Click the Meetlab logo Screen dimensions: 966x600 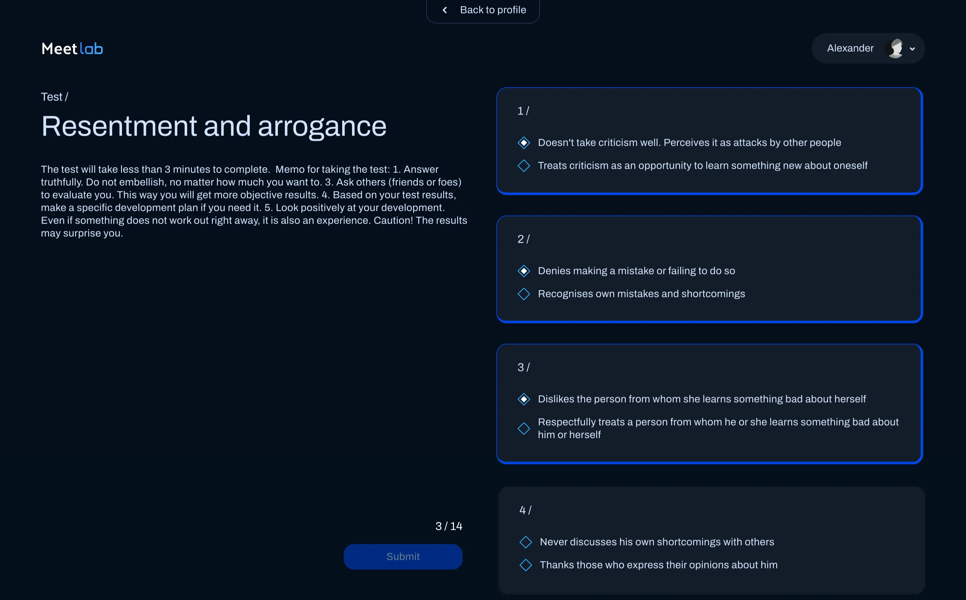pyautogui.click(x=72, y=49)
